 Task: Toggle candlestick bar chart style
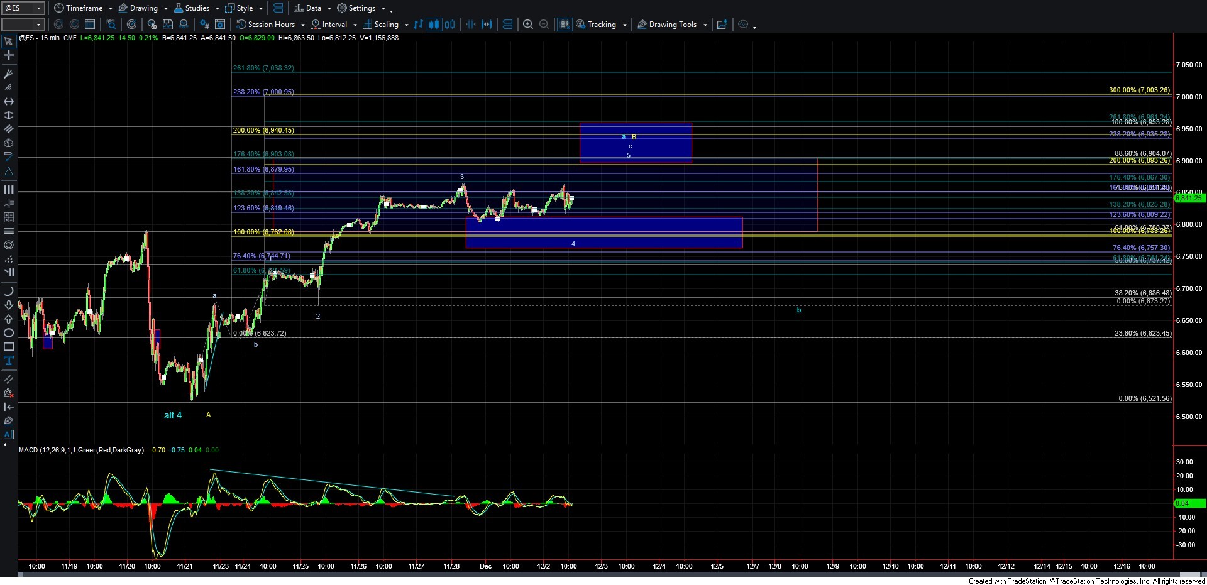(434, 25)
